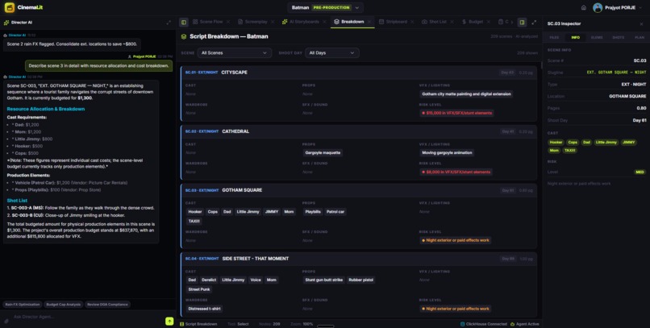Viewport: 650px width, 328px height.
Task: Close the SC.03 Inspector panel
Action: coord(641,24)
